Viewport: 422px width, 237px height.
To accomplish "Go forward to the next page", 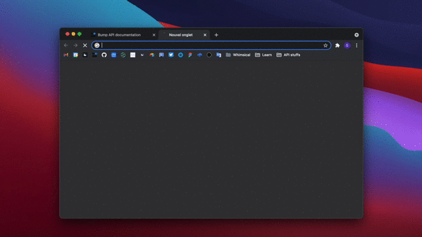I will click(x=75, y=45).
